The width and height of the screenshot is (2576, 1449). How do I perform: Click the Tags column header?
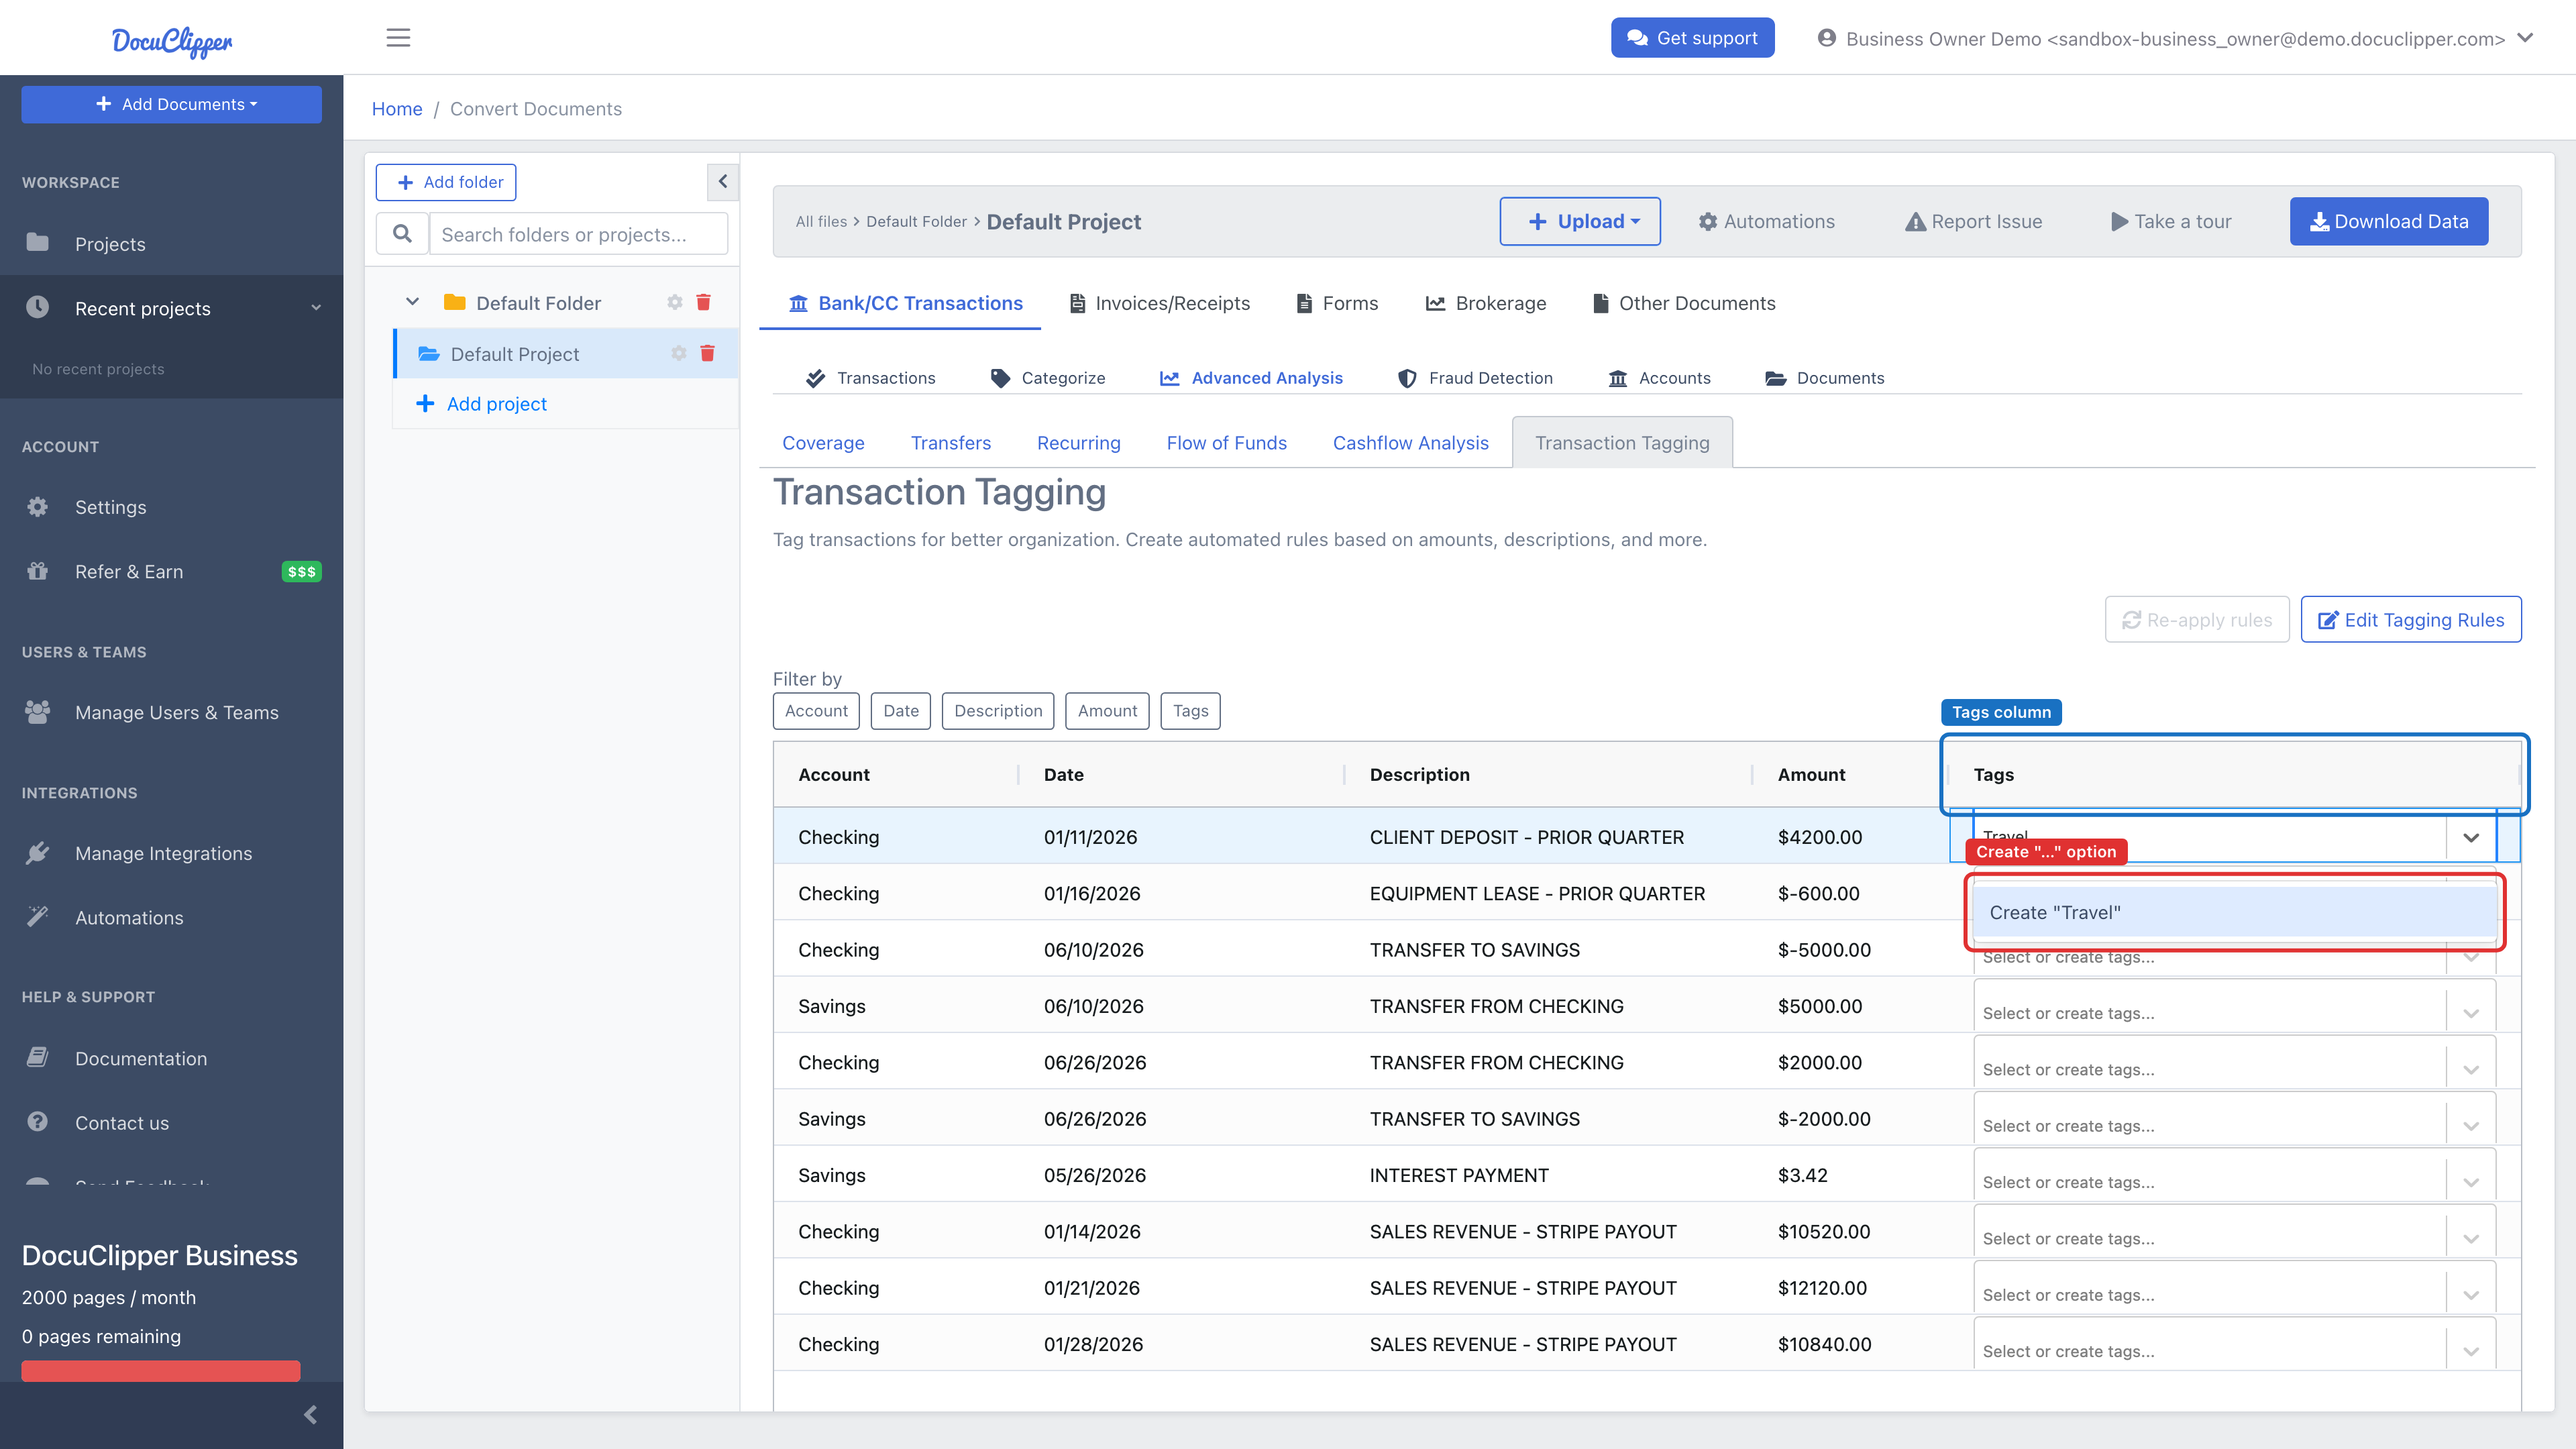(x=2235, y=774)
